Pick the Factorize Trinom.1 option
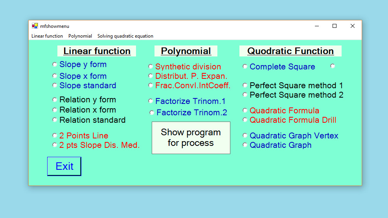Image resolution: width=388 pixels, height=218 pixels. coord(151,101)
